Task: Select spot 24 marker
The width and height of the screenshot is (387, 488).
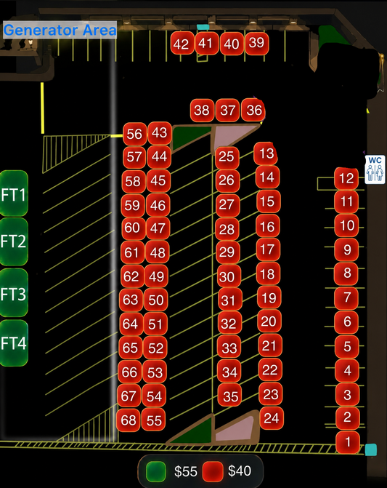Action: click(x=272, y=418)
